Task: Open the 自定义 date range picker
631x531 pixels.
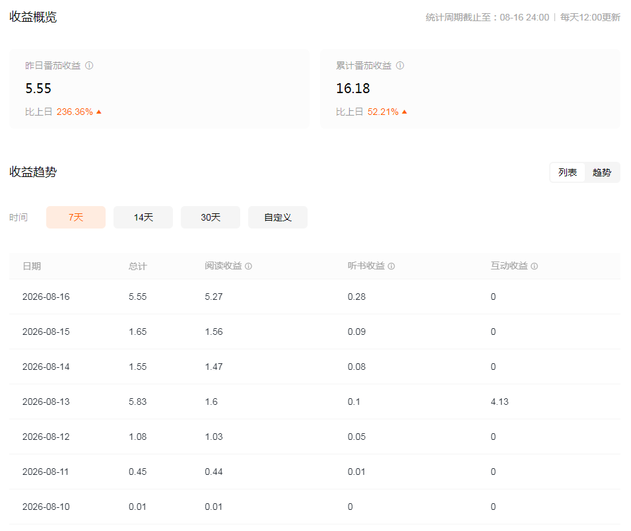Action: tap(278, 217)
